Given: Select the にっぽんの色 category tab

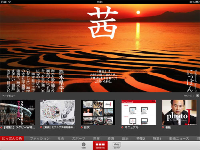Looking at the screenshot, I should coord(12,138).
